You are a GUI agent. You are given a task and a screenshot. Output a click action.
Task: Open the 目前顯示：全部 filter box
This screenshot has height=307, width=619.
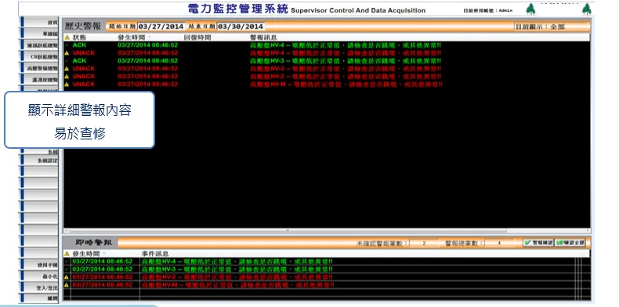coord(552,27)
